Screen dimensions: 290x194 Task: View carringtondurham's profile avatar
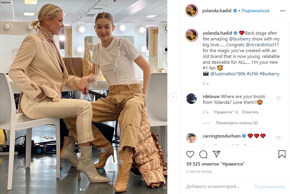click(x=191, y=138)
